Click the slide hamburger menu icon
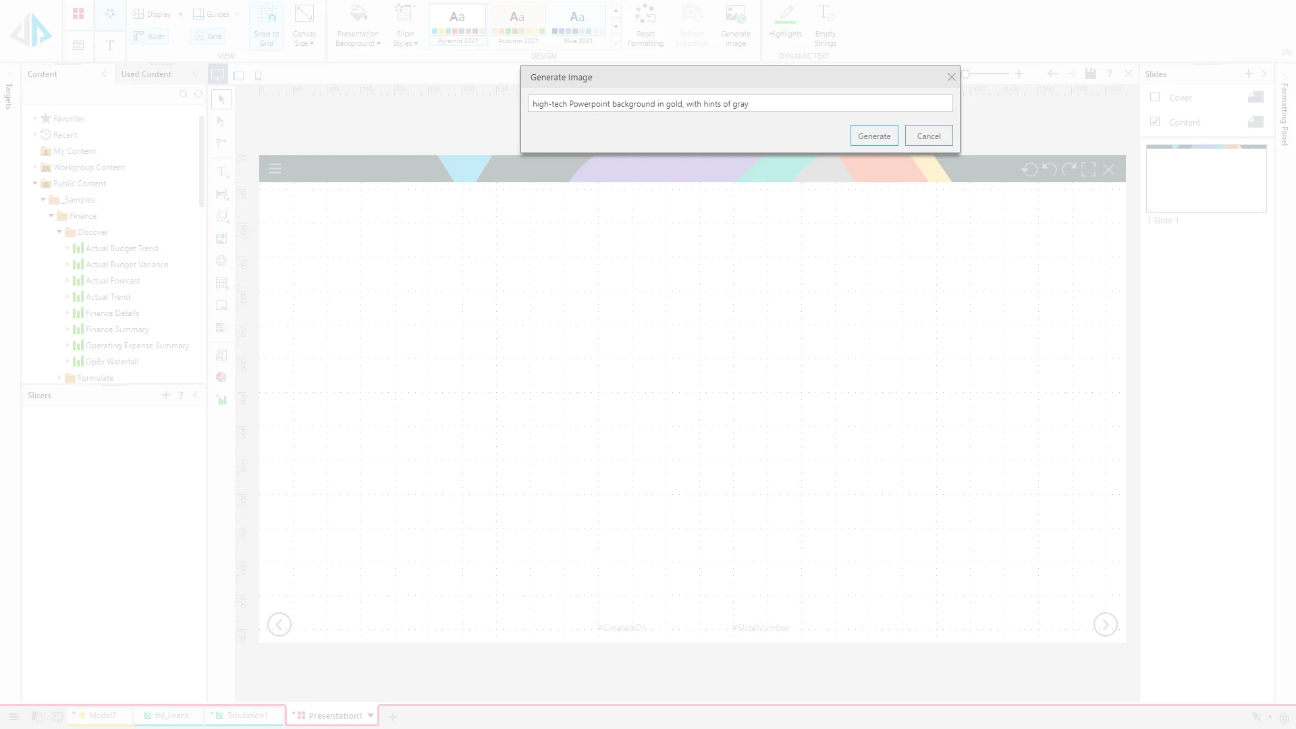 pos(275,169)
